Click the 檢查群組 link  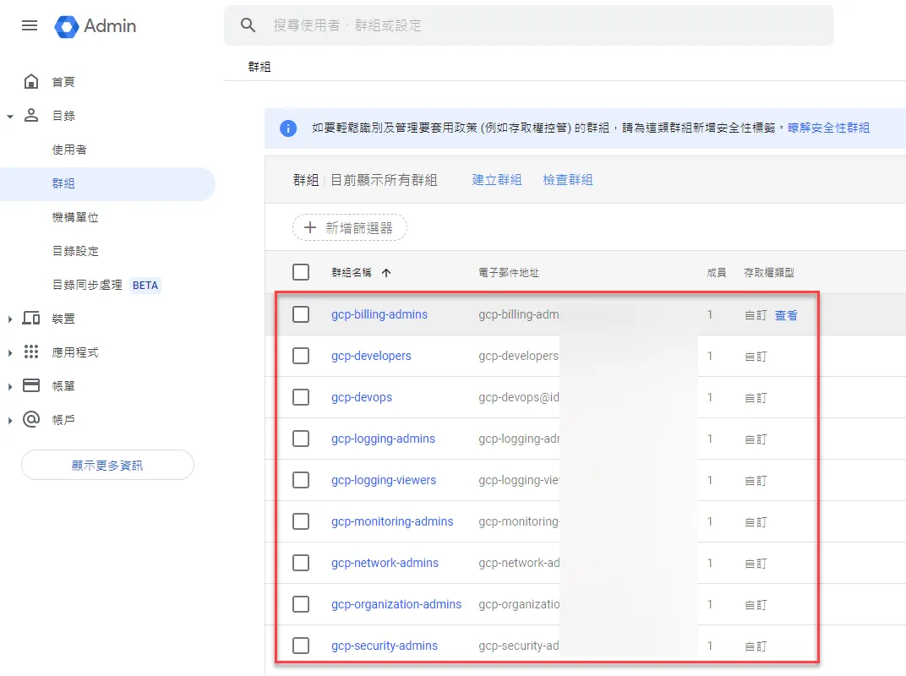[567, 180]
